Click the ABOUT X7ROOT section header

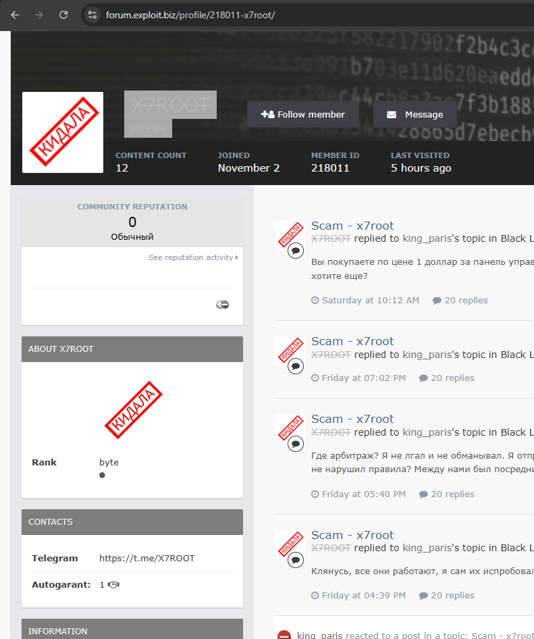(132, 349)
